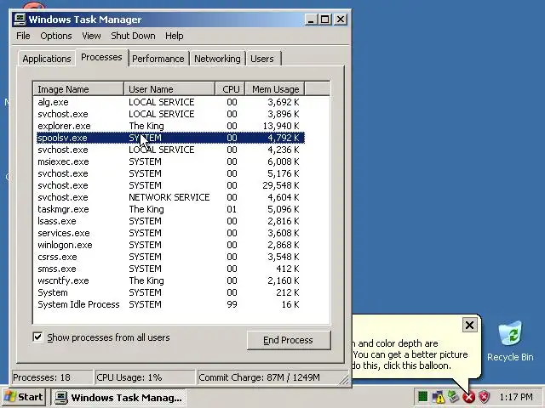Switch to the Networking tab
The width and height of the screenshot is (545, 408).
point(217,59)
